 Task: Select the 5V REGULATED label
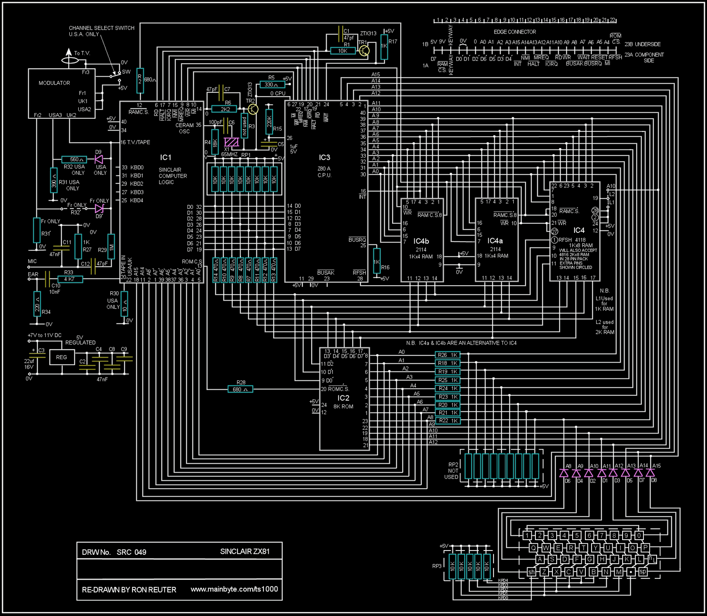[81, 340]
